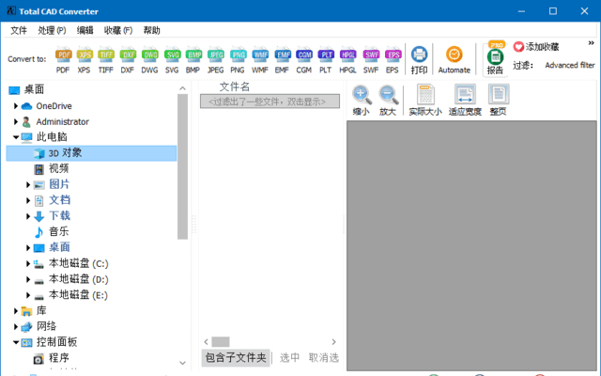Select the 视频 folder
Viewport: 601px width, 376px height.
[58, 169]
